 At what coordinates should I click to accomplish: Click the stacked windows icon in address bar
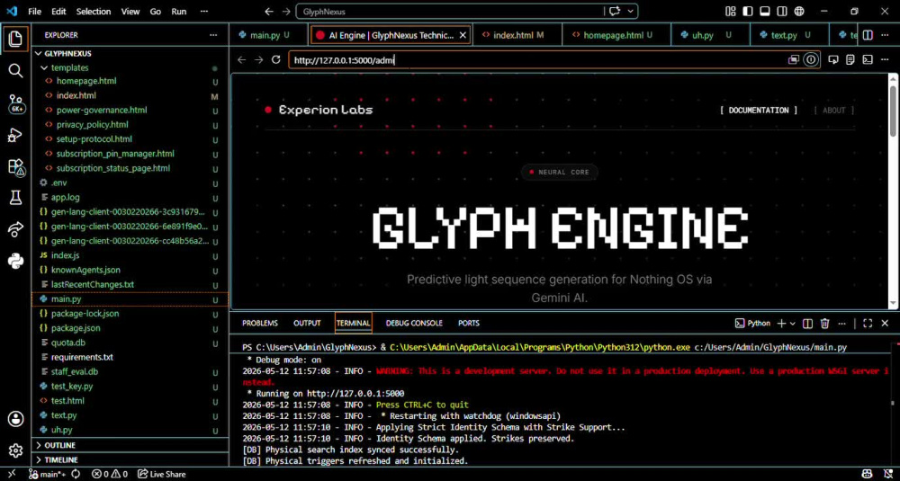[x=794, y=59]
